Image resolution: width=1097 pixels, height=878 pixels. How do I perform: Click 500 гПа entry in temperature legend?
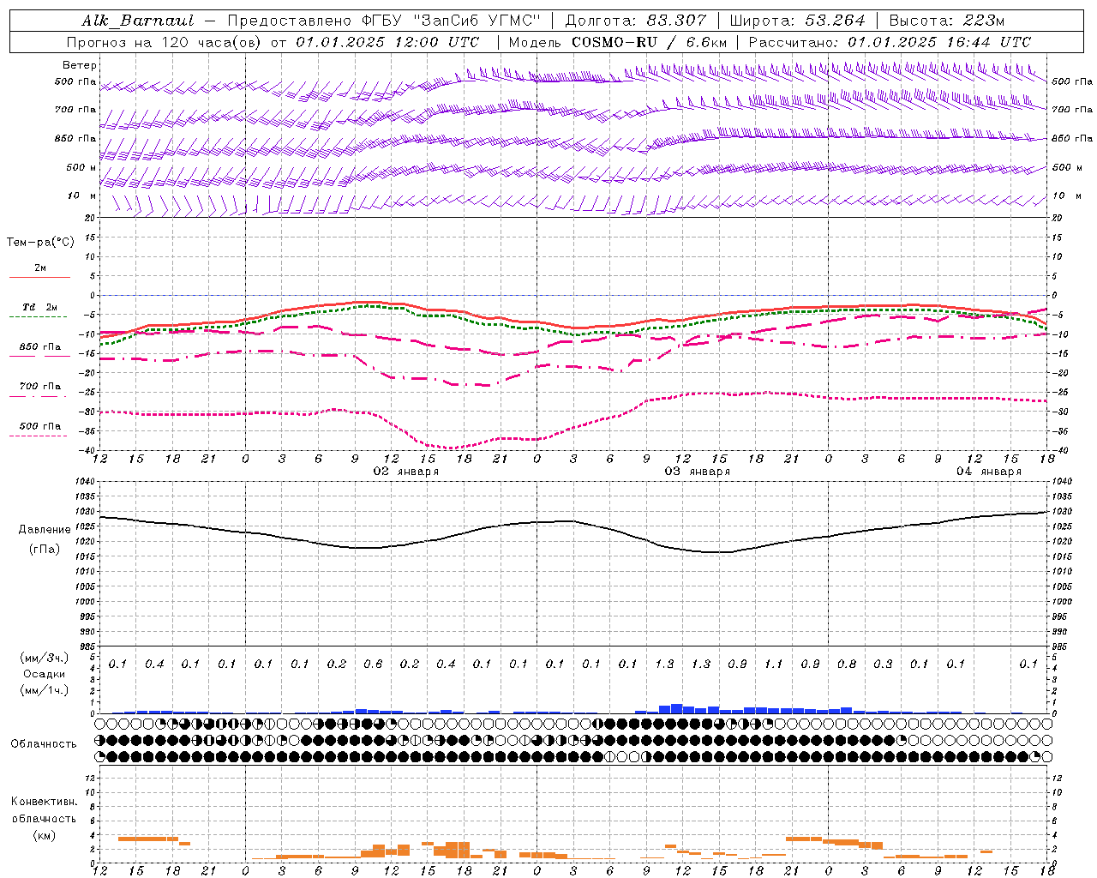(40, 426)
